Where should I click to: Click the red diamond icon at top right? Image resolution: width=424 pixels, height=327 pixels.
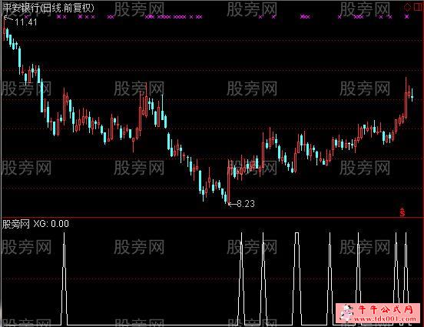pos(407,7)
